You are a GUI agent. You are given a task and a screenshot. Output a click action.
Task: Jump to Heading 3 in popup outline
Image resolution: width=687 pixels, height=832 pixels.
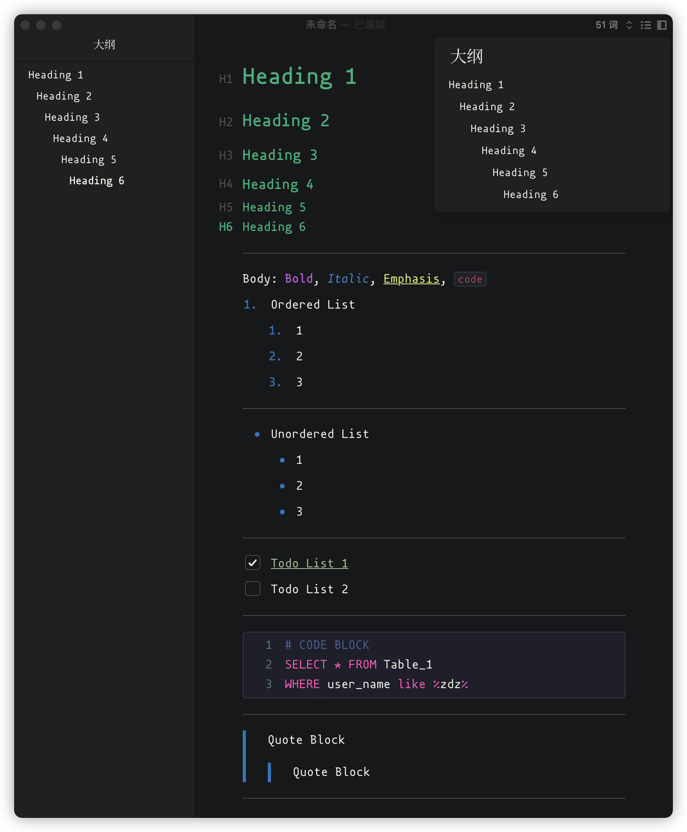click(498, 129)
